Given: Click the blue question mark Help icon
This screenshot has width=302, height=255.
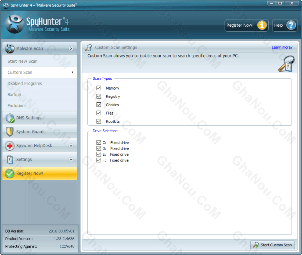Looking at the screenshot, I should [x=291, y=25].
